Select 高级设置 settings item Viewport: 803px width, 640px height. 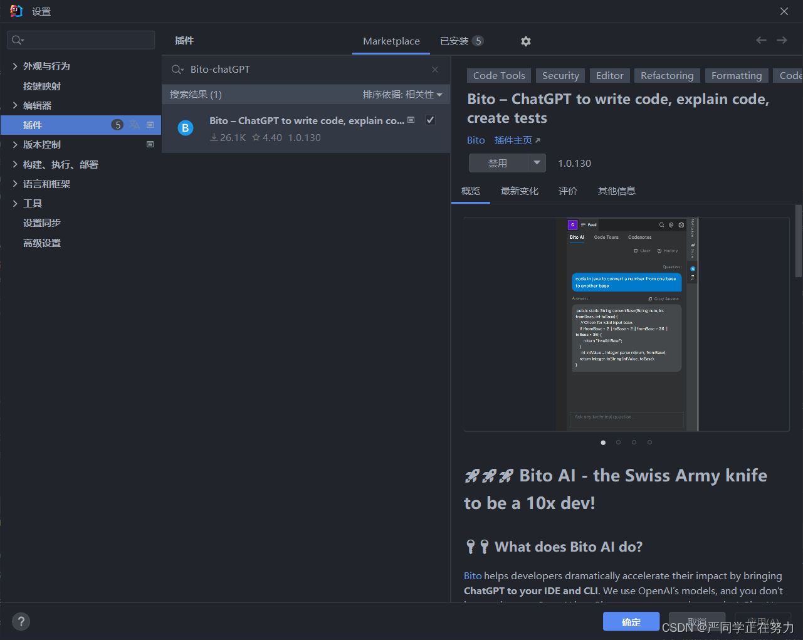pos(42,243)
